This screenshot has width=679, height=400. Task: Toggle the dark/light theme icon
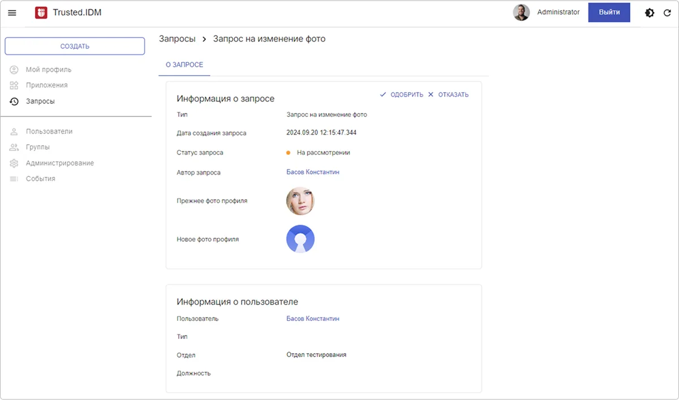coord(650,12)
